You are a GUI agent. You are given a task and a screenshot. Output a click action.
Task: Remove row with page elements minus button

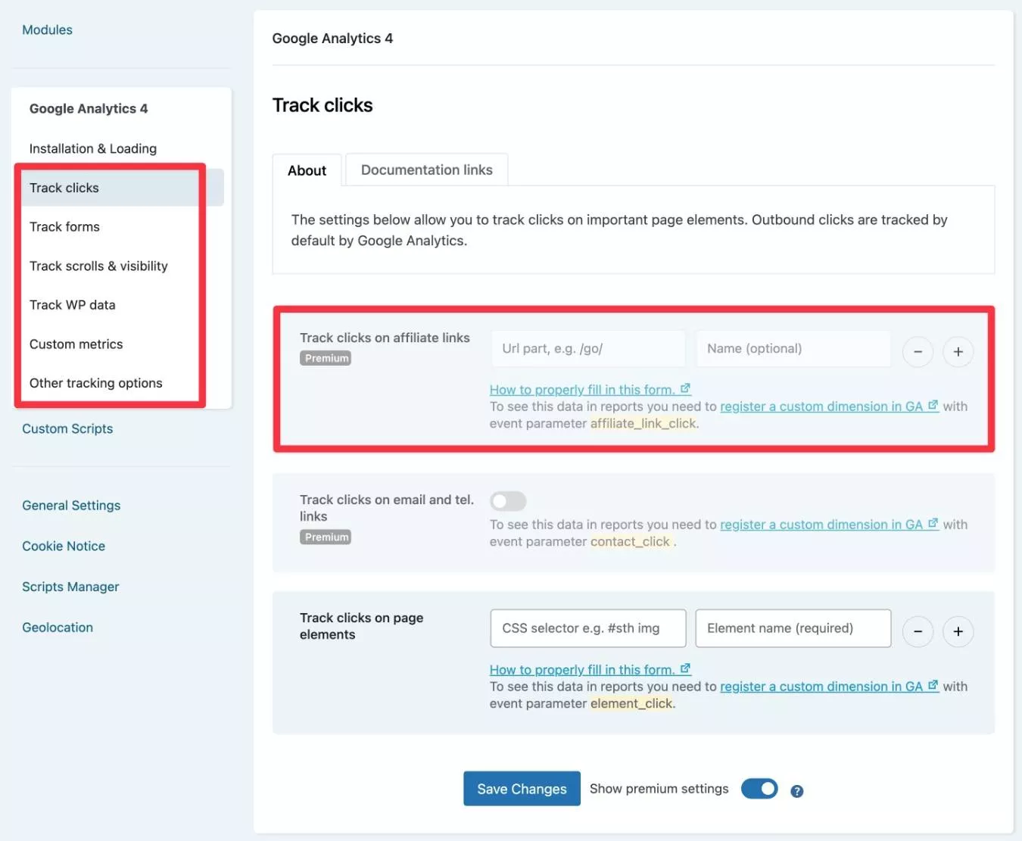[x=918, y=631]
